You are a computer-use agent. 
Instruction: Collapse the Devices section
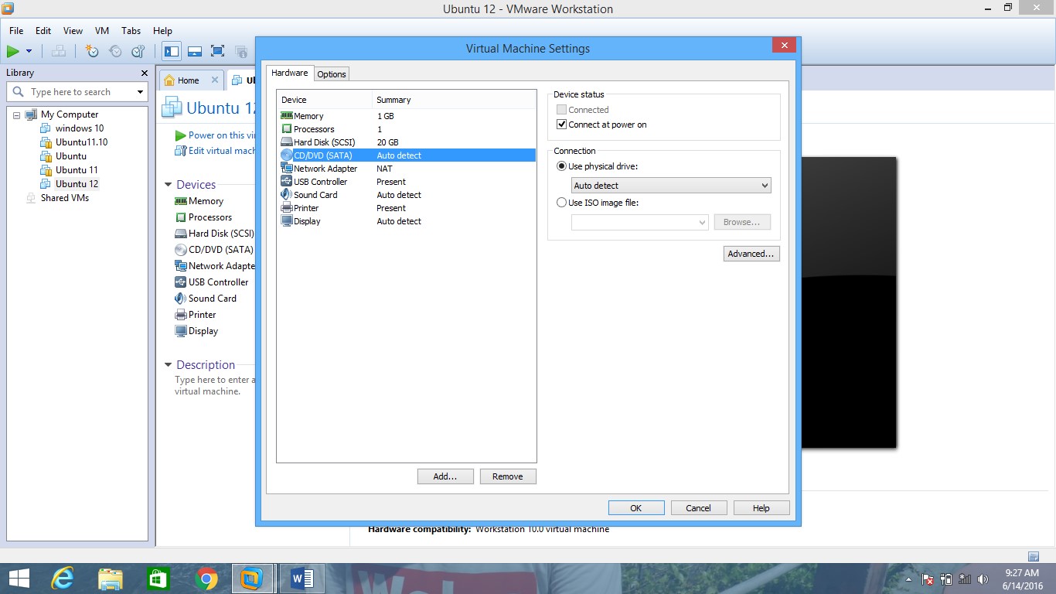pyautogui.click(x=167, y=184)
